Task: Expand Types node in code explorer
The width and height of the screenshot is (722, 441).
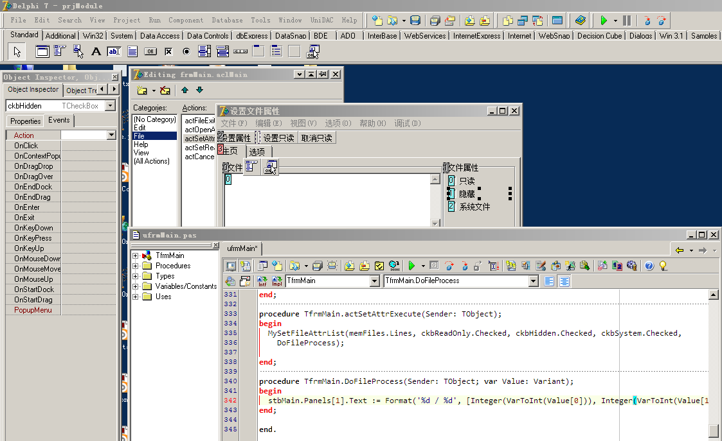Action: [x=136, y=277]
